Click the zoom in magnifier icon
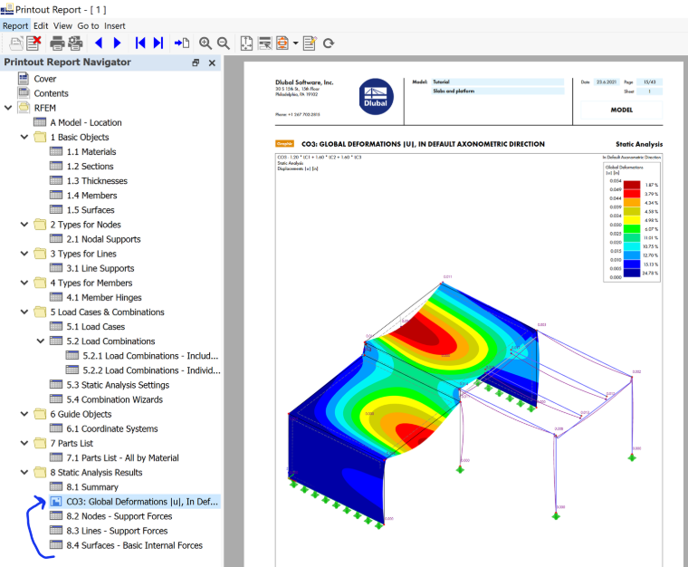 point(205,43)
